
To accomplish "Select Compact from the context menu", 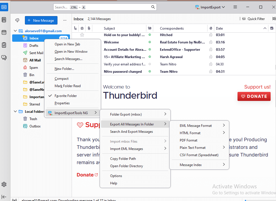I will click(x=72, y=78).
